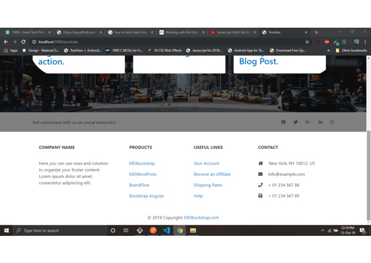Open the Your Account link

coord(207,163)
